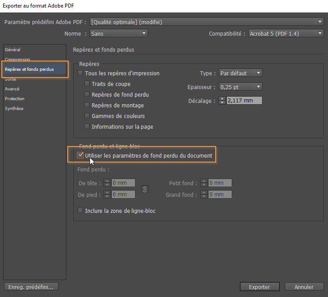This screenshot has width=328, height=297.
Task: Enable Tous les repères d'impression checkbox
Action: click(x=80, y=73)
